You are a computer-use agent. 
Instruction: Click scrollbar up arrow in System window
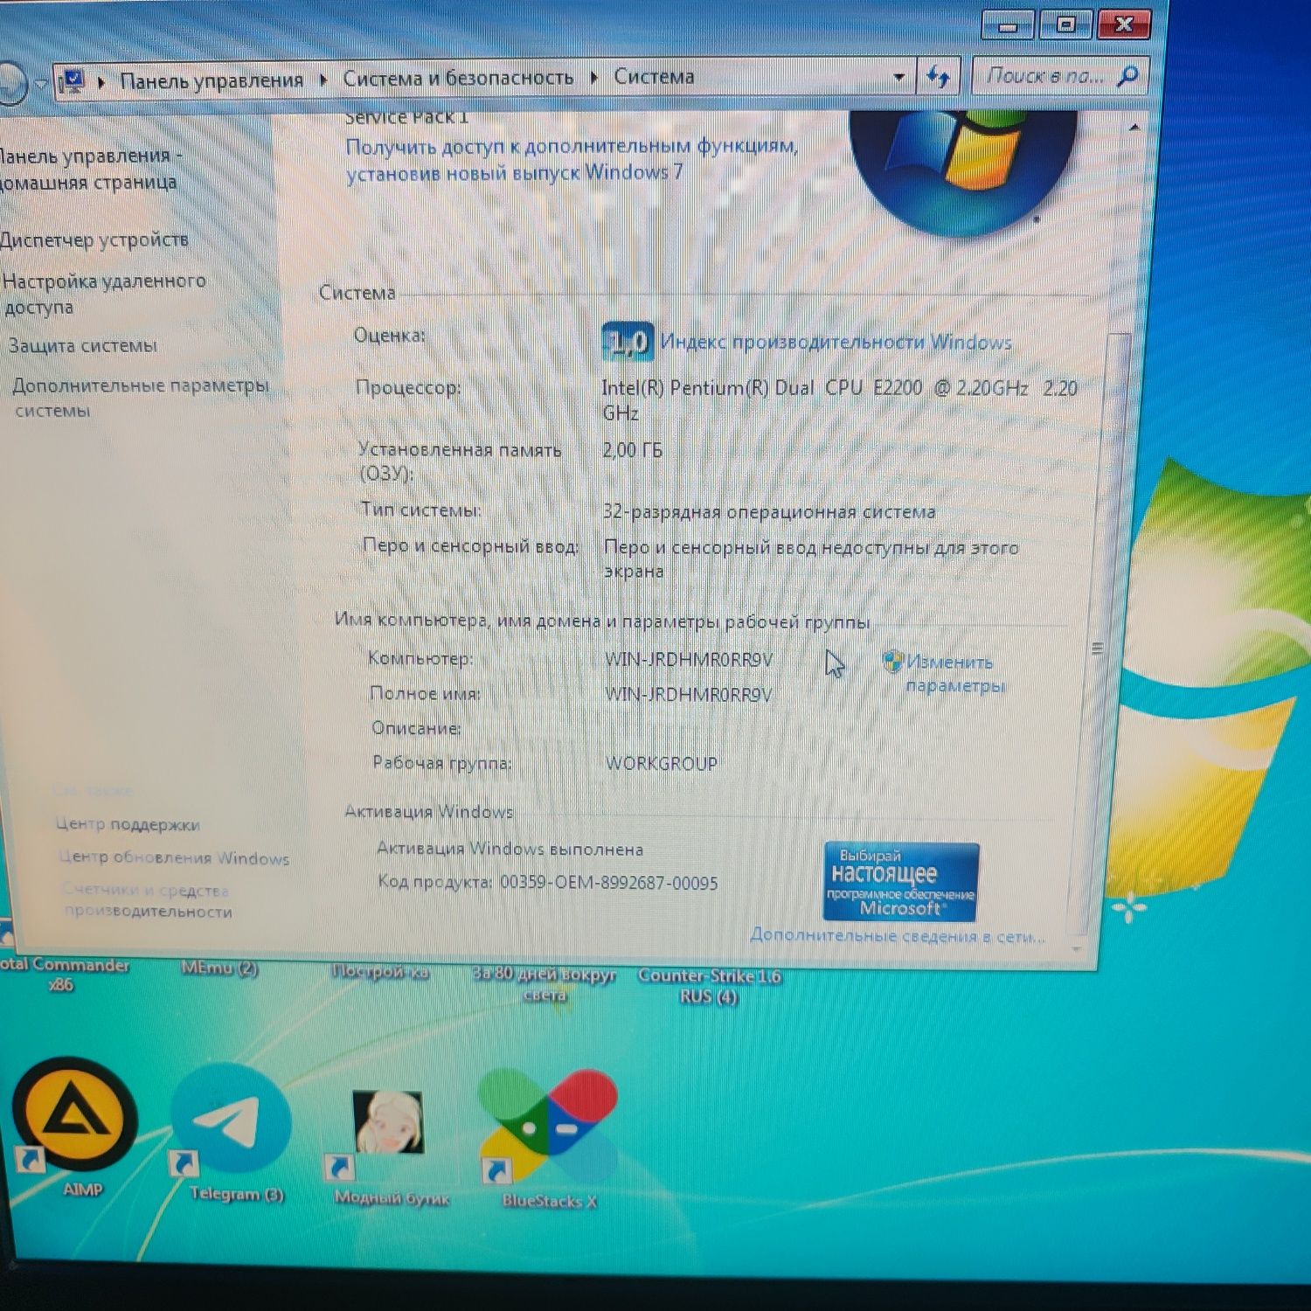click(x=1134, y=128)
